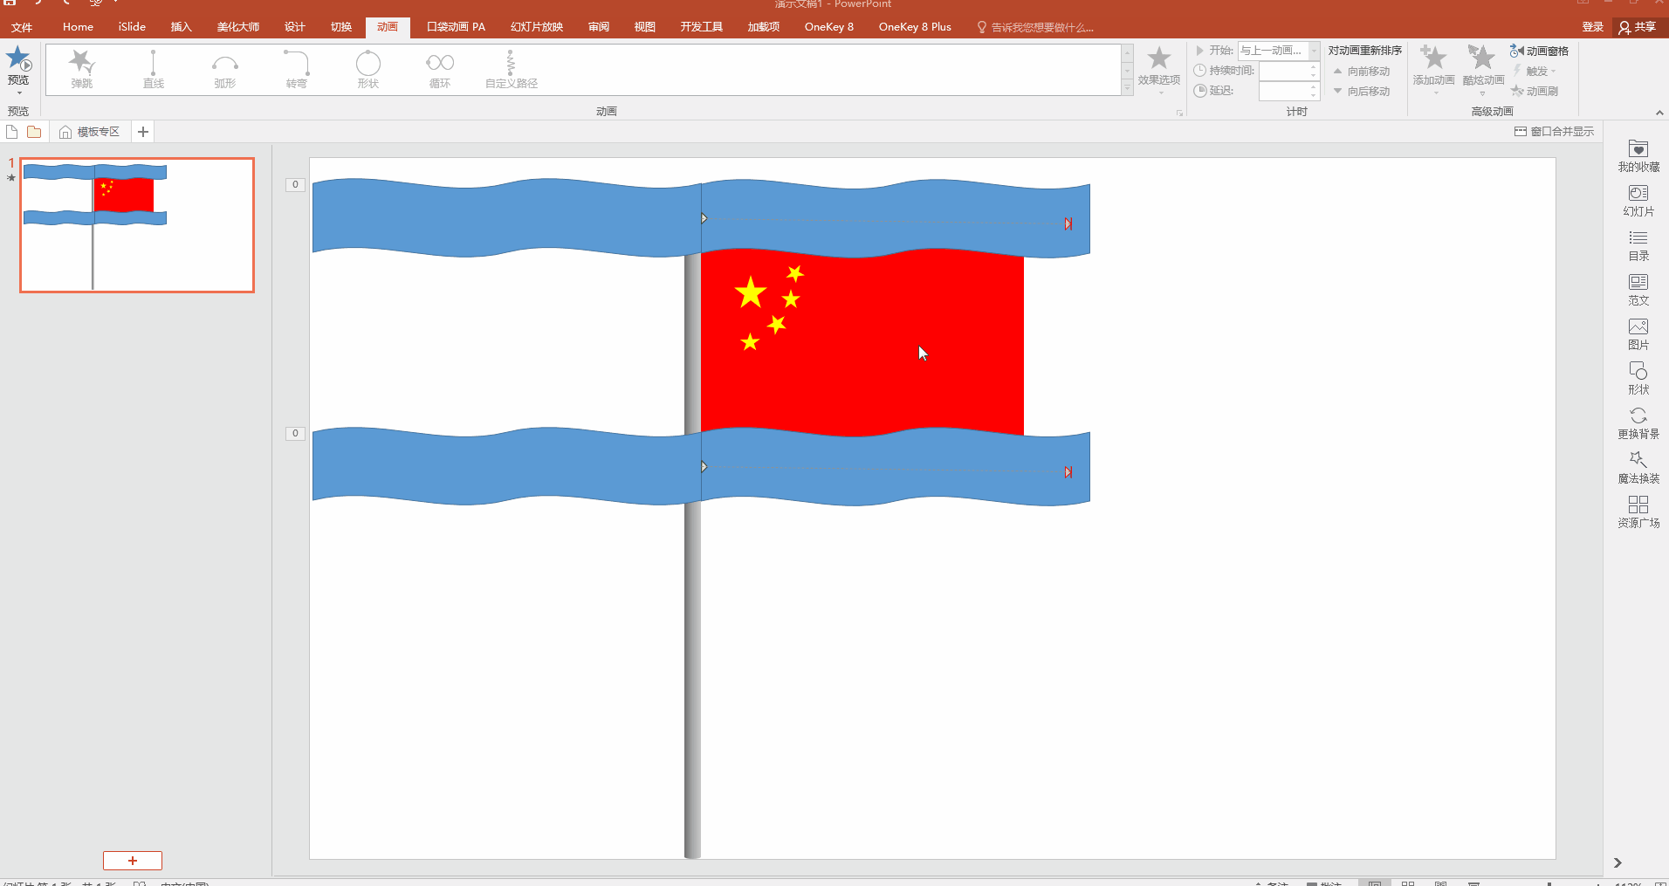Click the Duration (持续时间) input field
This screenshot has width=1669, height=886.
pyautogui.click(x=1283, y=71)
